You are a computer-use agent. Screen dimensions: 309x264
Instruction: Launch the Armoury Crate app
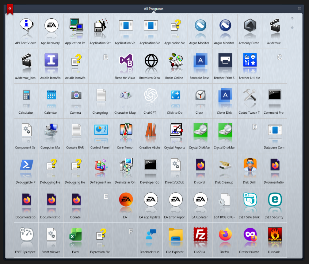coord(249,26)
